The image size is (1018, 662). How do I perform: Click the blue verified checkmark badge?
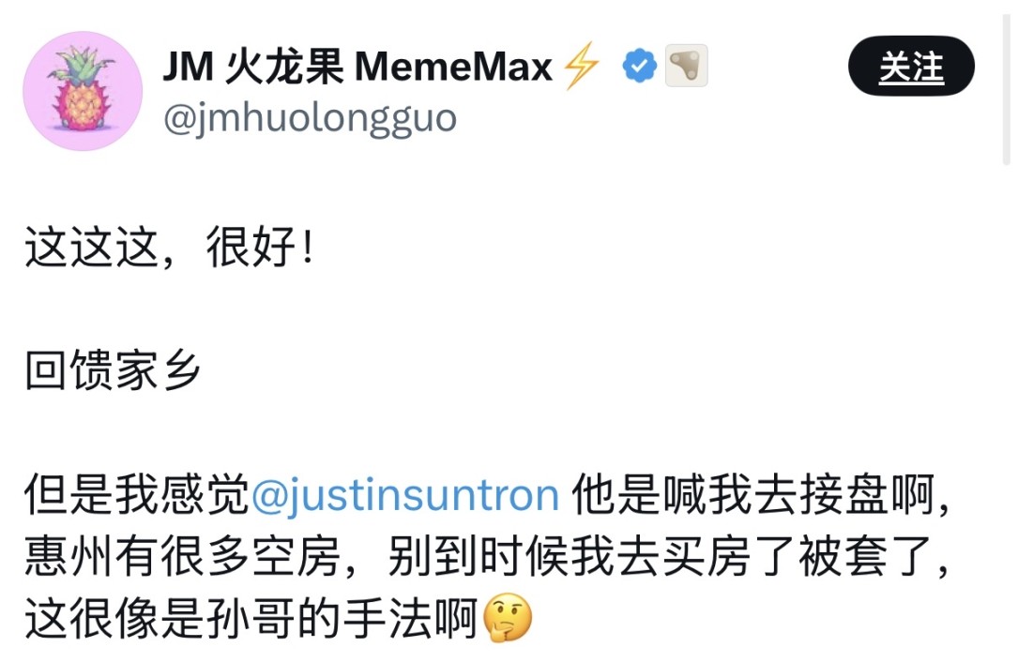point(640,66)
